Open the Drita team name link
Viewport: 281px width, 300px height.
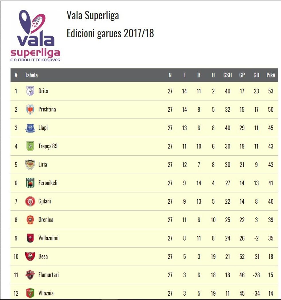[x=43, y=91]
